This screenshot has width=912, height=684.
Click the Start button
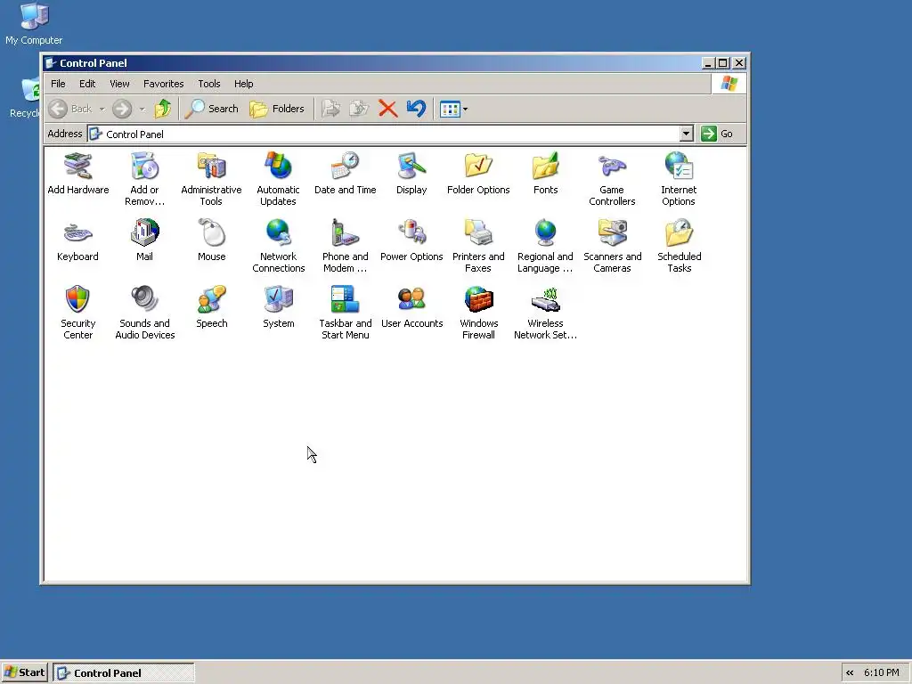[24, 672]
